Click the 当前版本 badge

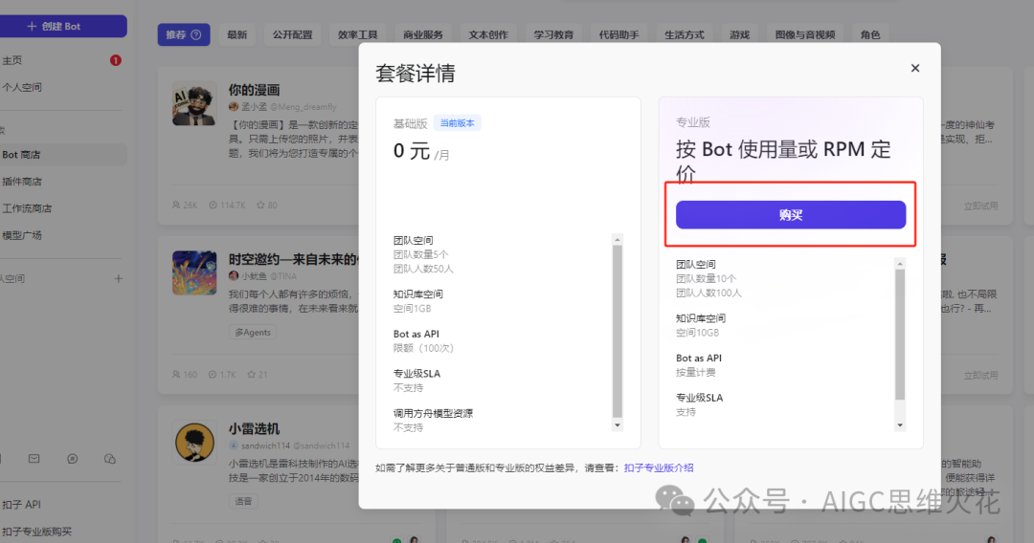click(457, 123)
